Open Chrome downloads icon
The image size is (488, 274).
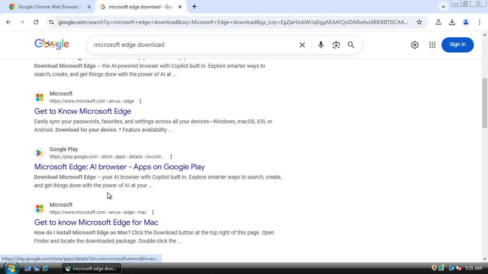(x=452, y=22)
